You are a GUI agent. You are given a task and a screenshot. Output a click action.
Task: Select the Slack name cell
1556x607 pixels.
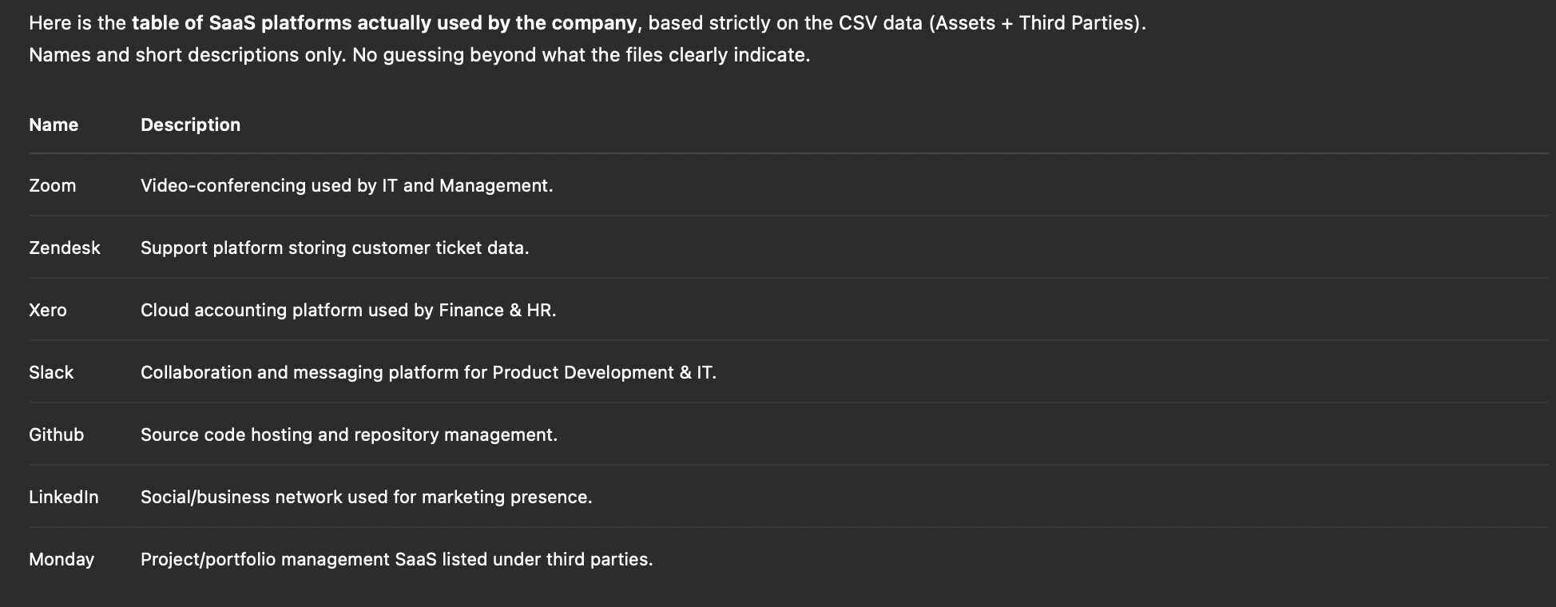pyautogui.click(x=51, y=372)
